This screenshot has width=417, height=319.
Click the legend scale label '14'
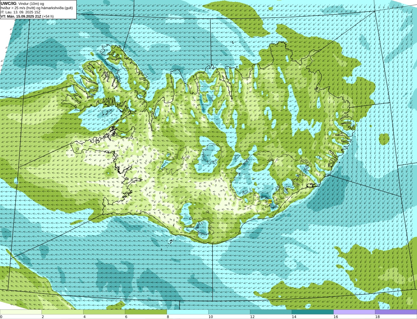[x=294, y=317]
